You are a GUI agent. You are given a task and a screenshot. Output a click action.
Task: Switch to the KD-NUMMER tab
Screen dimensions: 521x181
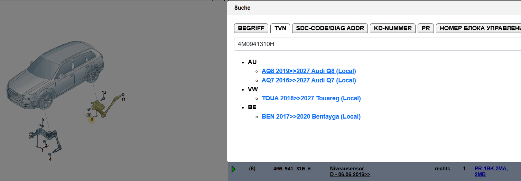coord(392,28)
